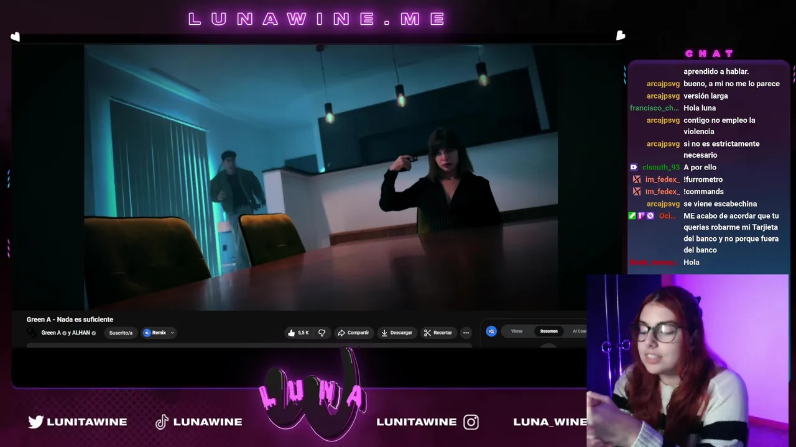The width and height of the screenshot is (796, 447).
Task: Click the Remix button
Action: [155, 333]
